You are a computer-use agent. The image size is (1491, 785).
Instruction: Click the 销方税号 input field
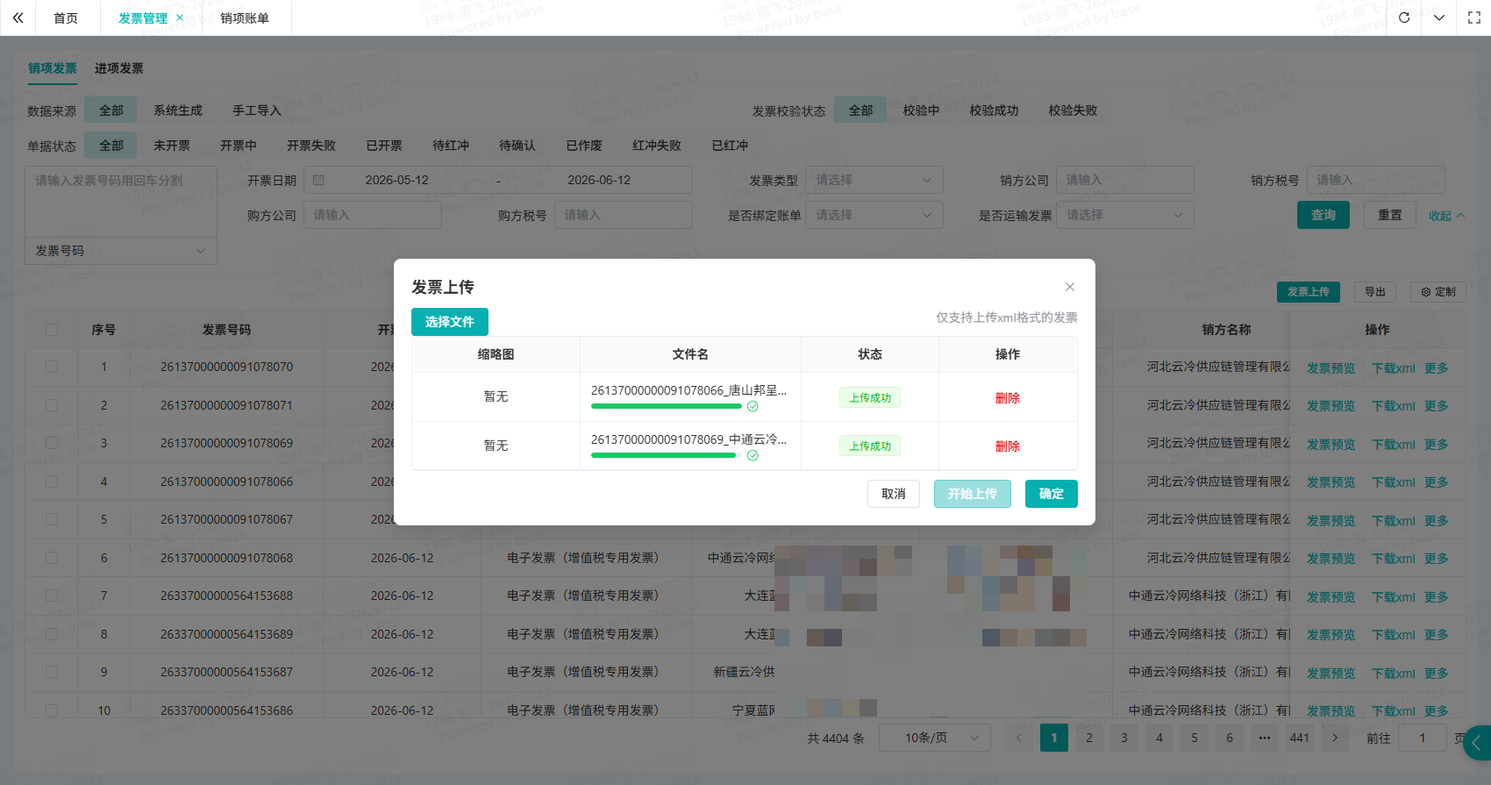(x=1376, y=180)
